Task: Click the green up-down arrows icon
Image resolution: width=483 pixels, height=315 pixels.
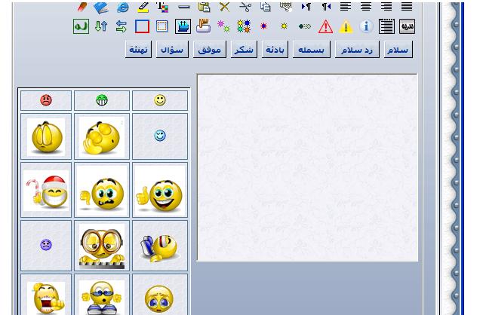Action: point(101,26)
